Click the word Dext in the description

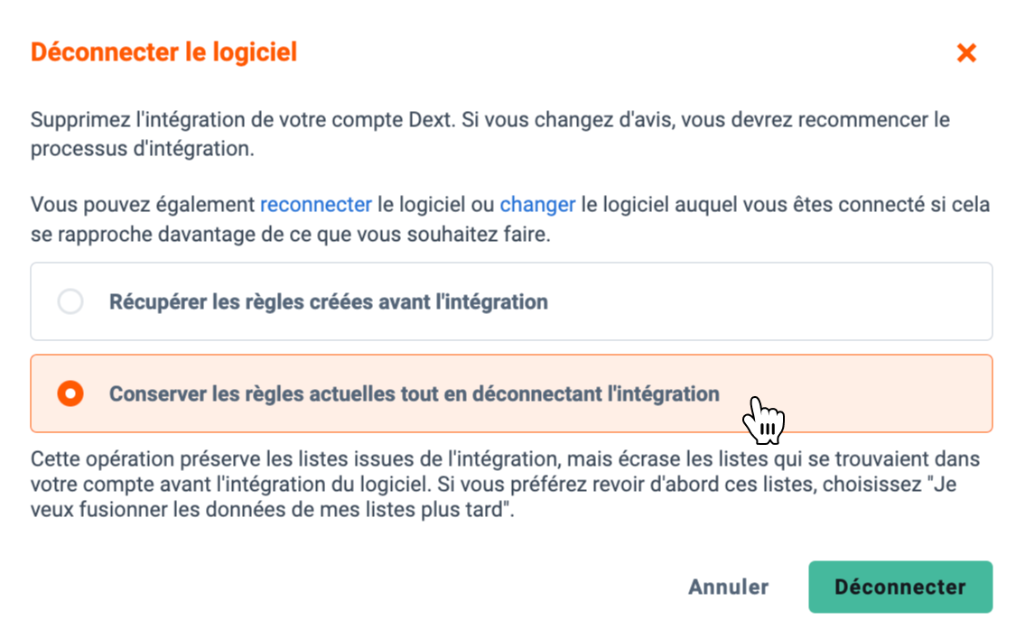pos(430,120)
